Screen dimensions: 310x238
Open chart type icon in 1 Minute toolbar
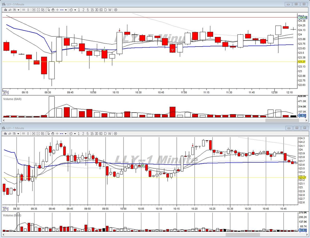5,133
